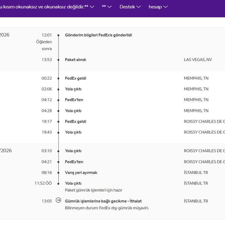Click "FedEx'ten" entry at 04:21

pos(74,162)
